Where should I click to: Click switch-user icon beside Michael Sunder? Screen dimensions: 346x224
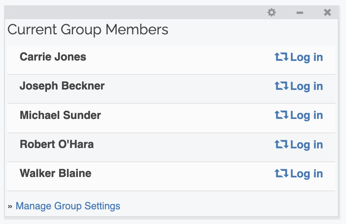tap(282, 115)
